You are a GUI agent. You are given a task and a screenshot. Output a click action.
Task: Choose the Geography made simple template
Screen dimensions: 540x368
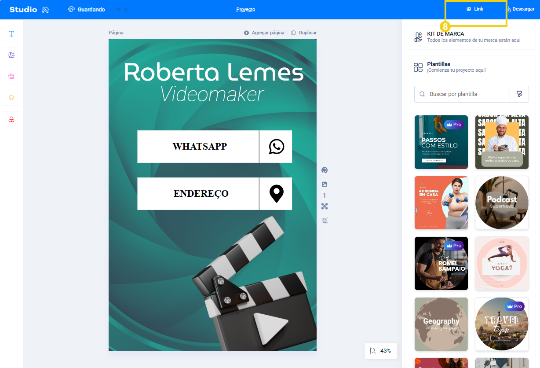click(441, 324)
